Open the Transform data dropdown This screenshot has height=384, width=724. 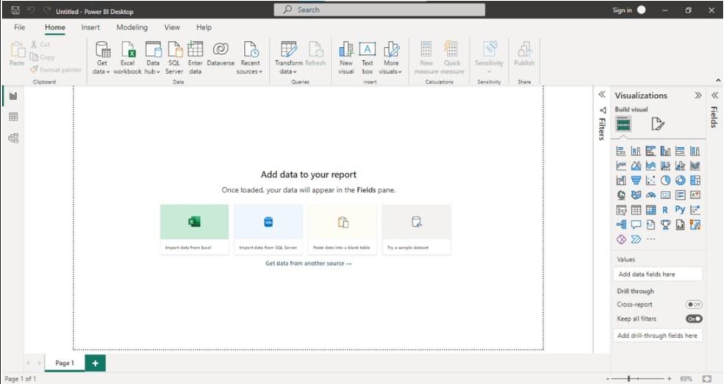tap(289, 57)
